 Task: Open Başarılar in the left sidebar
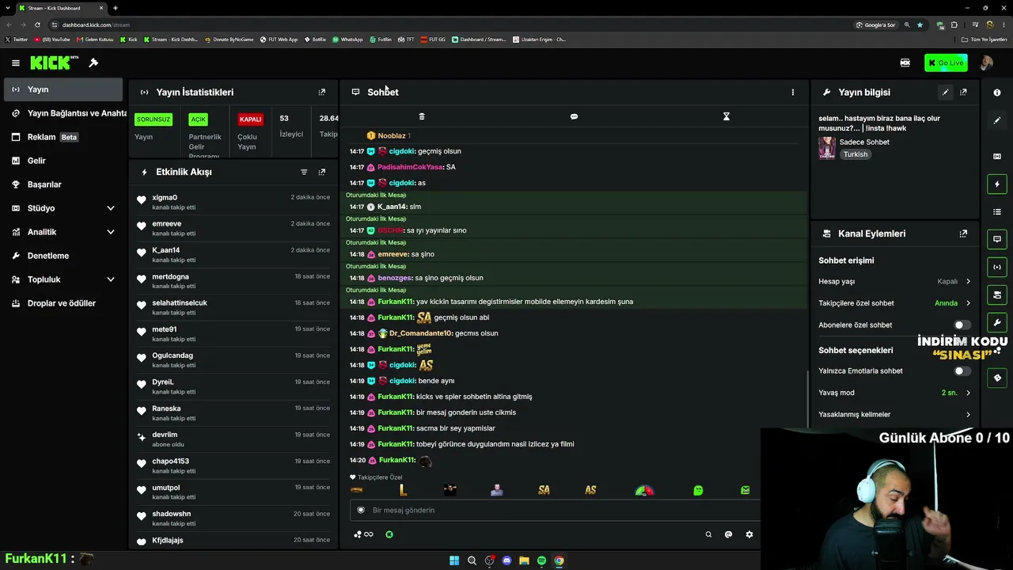pyautogui.click(x=63, y=184)
